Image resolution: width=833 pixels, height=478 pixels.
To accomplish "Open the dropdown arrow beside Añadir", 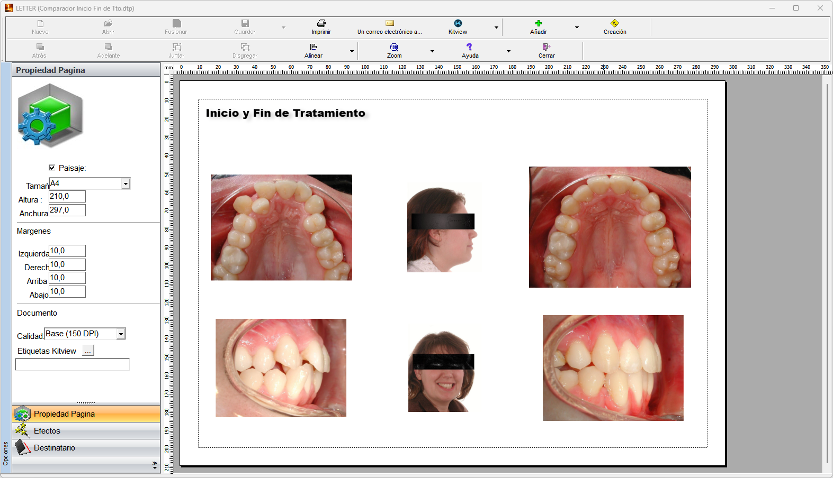I will [x=577, y=27].
